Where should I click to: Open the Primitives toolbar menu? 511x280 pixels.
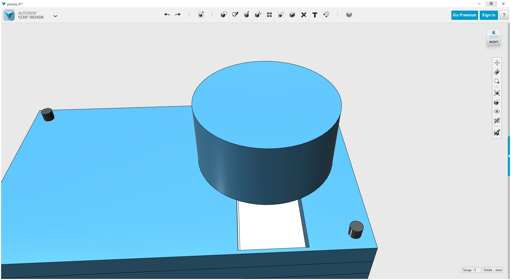click(223, 15)
